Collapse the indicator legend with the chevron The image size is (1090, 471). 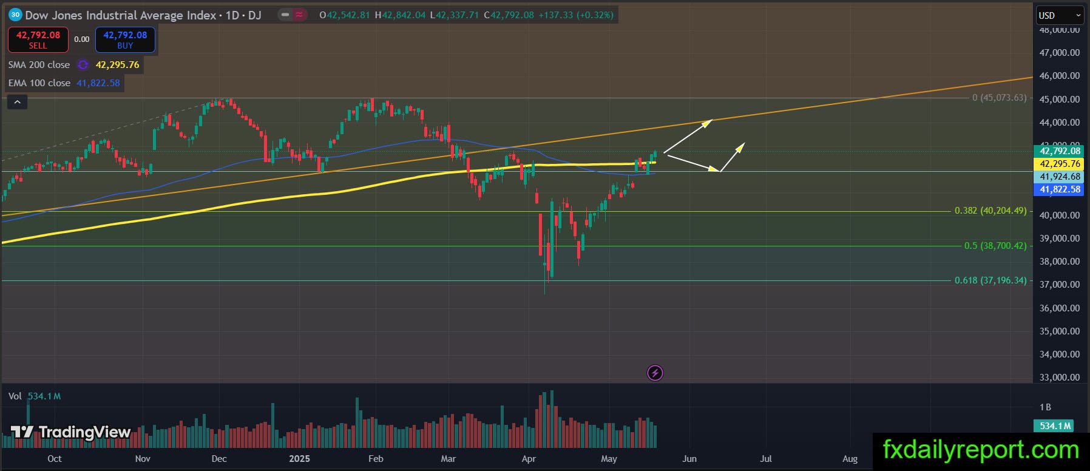click(x=17, y=102)
